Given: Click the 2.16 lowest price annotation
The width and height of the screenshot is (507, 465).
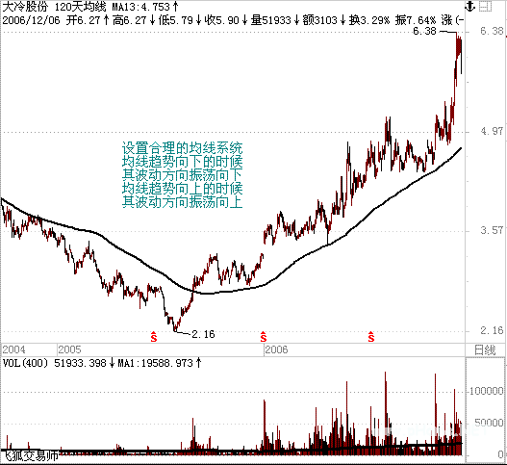Looking at the screenshot, I should (x=203, y=334).
